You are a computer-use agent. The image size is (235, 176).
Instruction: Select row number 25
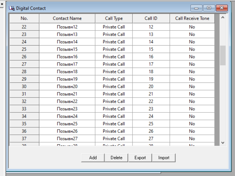coord(24,49)
